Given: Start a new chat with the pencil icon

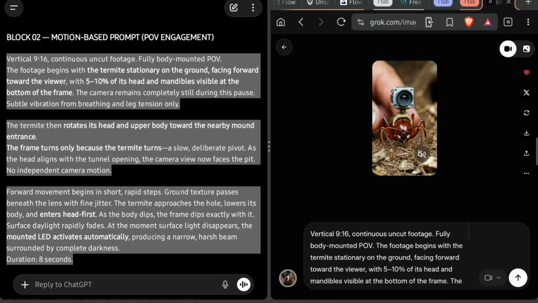Looking at the screenshot, I should point(234,7).
